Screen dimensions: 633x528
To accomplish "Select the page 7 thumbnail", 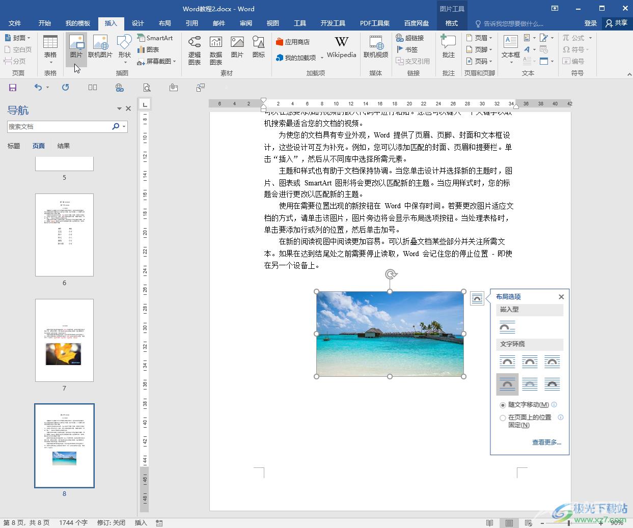I will 64,340.
